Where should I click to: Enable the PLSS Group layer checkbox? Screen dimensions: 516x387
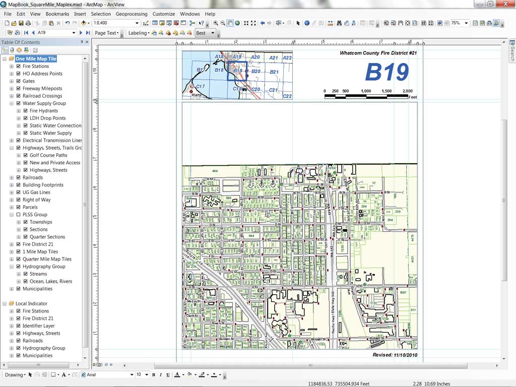pyautogui.click(x=19, y=215)
